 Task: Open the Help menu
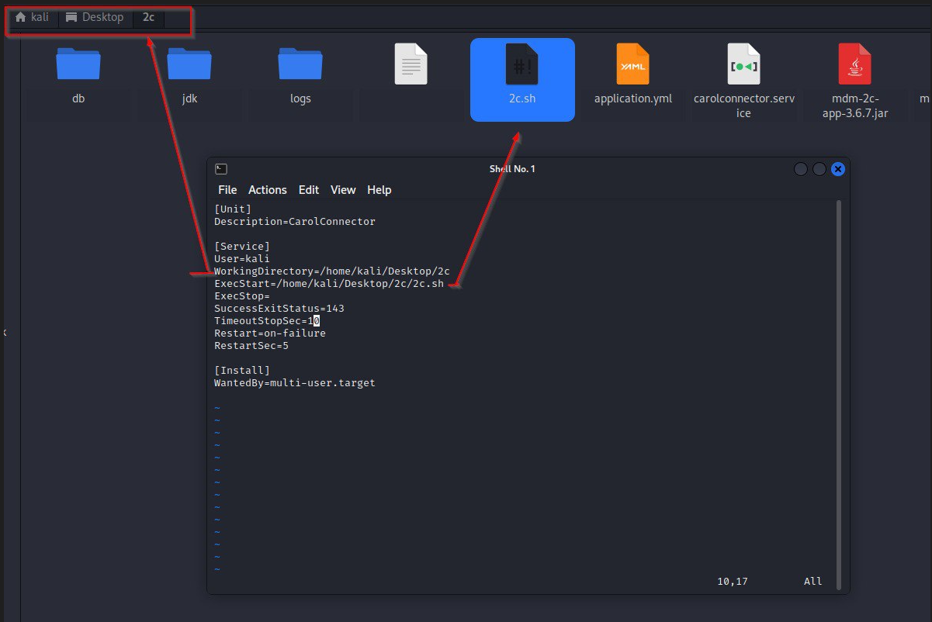point(379,189)
